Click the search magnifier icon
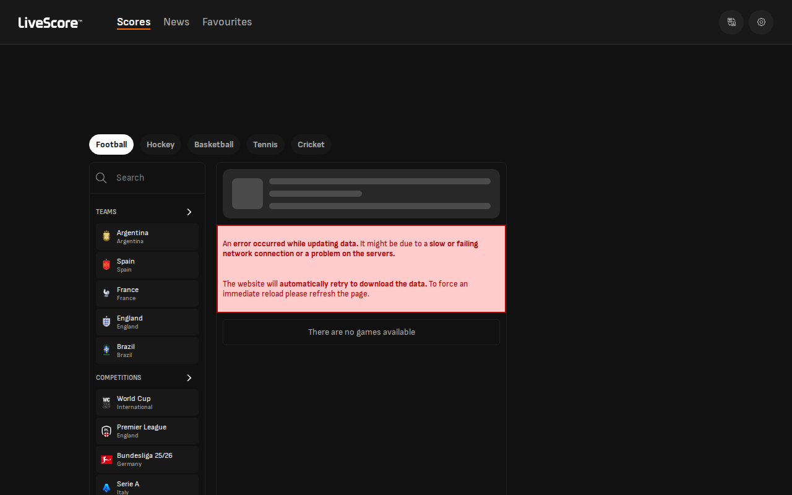The image size is (792, 495). [x=101, y=178]
